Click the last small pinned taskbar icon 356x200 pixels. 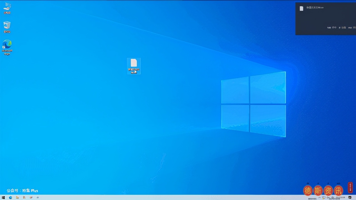[38, 197]
